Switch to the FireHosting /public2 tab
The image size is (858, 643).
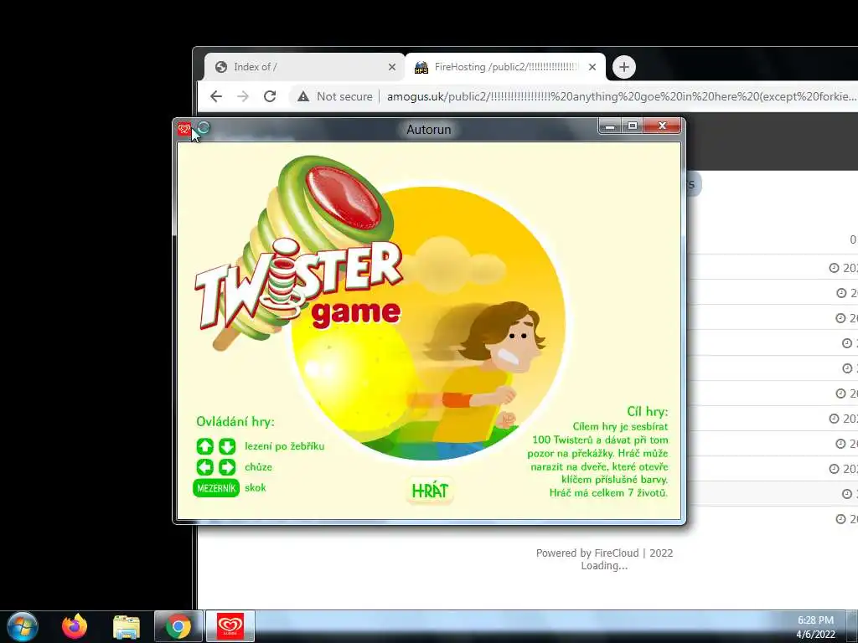[504, 67]
